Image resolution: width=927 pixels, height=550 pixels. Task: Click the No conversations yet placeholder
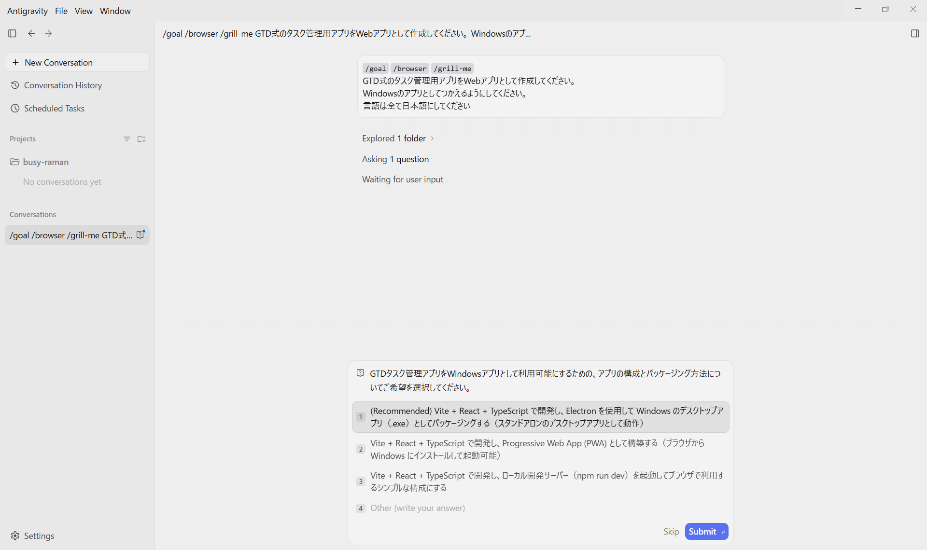point(62,182)
